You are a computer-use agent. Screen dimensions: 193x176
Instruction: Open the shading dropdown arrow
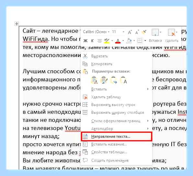(x=134, y=41)
